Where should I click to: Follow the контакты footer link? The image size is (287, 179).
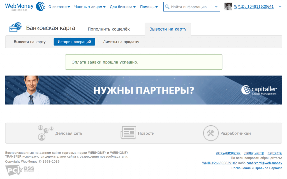point(275,153)
